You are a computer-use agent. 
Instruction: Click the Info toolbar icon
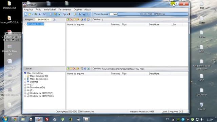pyautogui.click(x=80, y=14)
